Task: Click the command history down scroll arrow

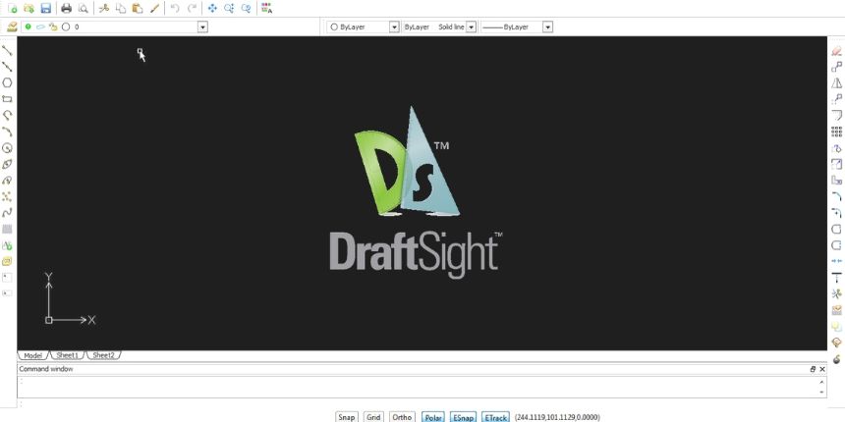Action: click(x=821, y=393)
